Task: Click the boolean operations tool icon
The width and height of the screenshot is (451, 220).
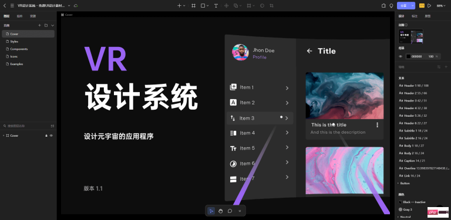Action: click(235, 5)
